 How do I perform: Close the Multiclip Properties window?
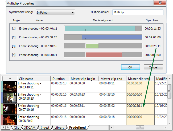point(160,3)
